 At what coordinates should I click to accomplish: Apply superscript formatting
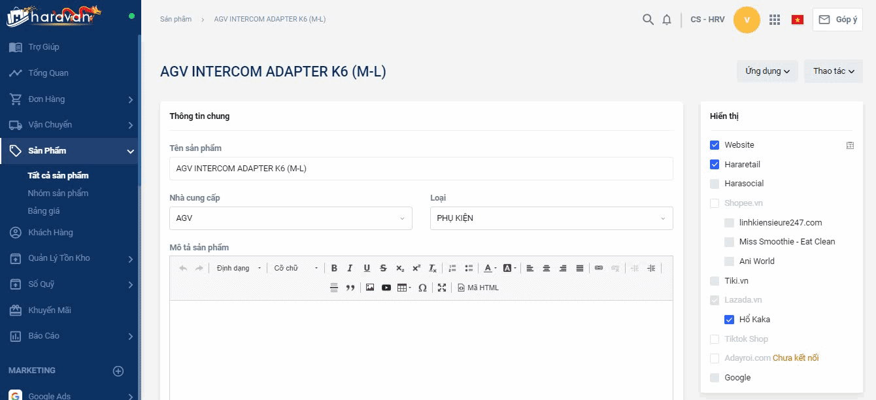point(416,268)
